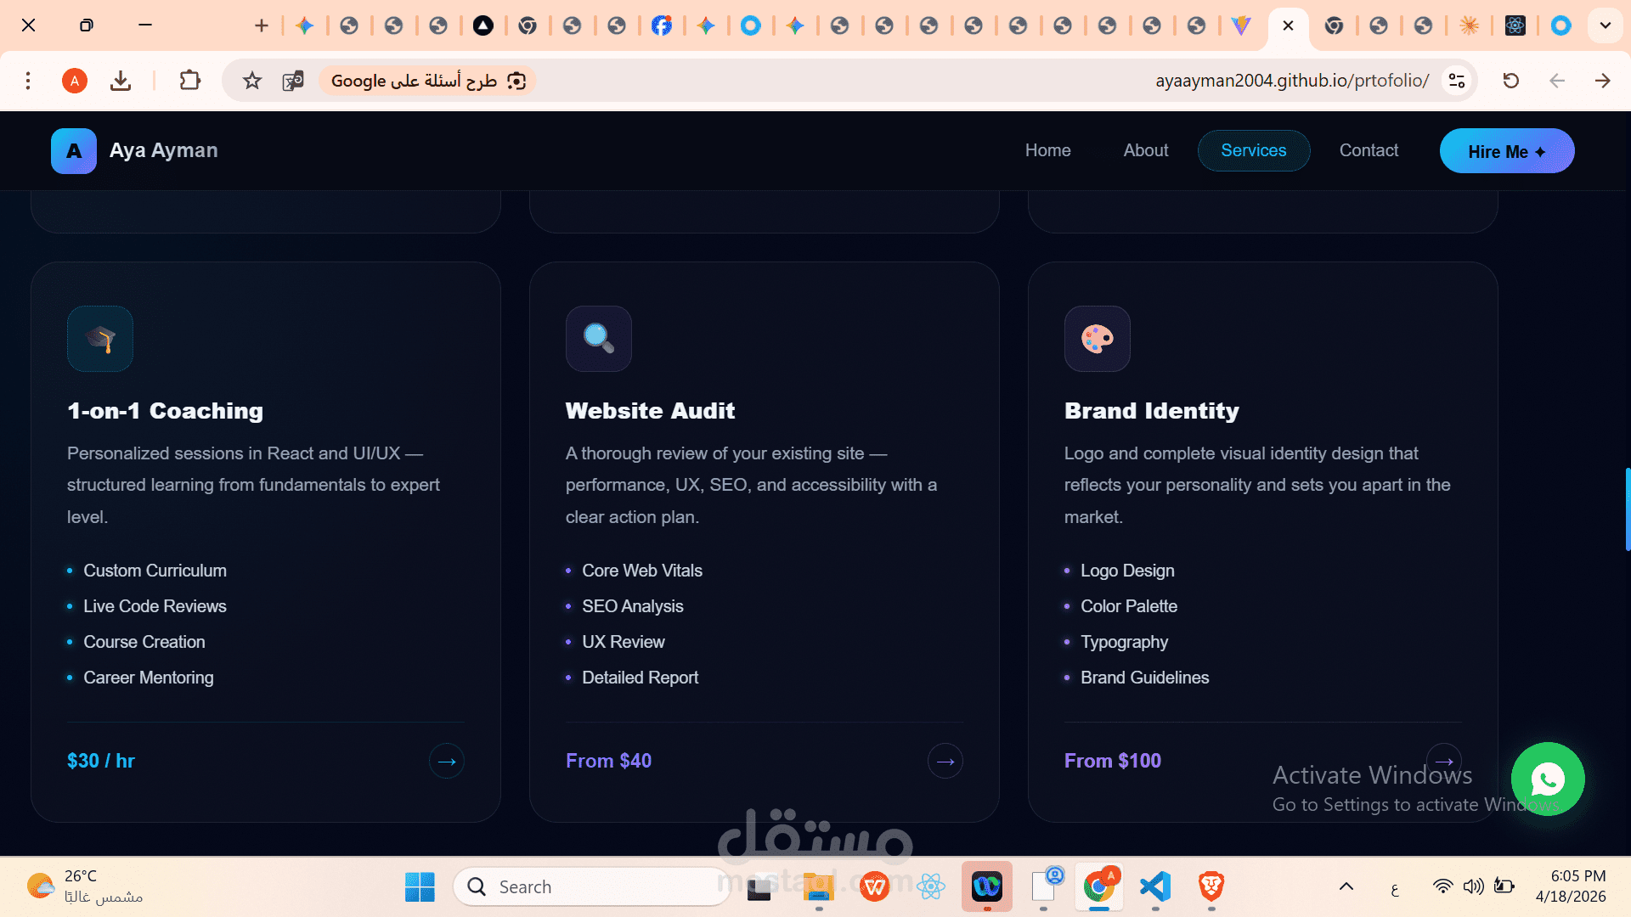1631x917 pixels.
Task: Click the magnifying glass Website Audit icon
Action: click(x=599, y=339)
